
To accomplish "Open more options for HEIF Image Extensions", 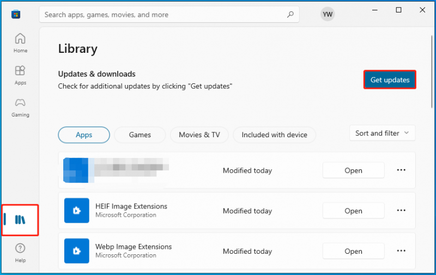I will pos(401,211).
